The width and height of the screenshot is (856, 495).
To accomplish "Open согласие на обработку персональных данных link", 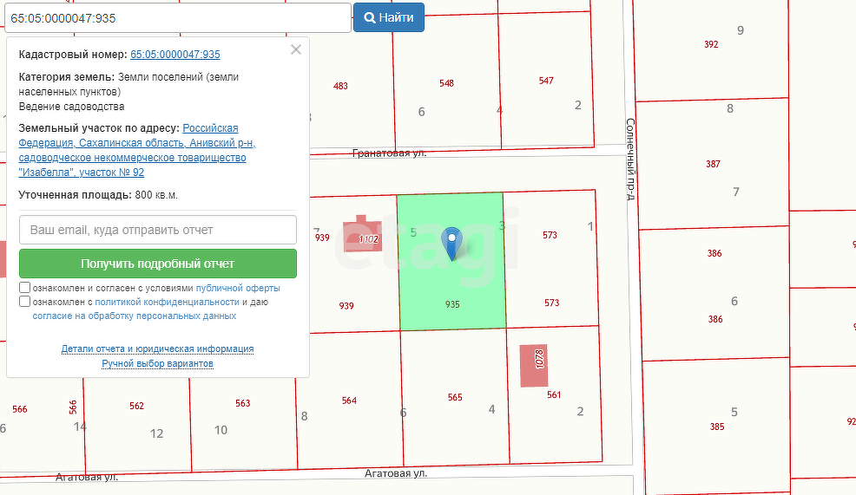I will point(134,316).
